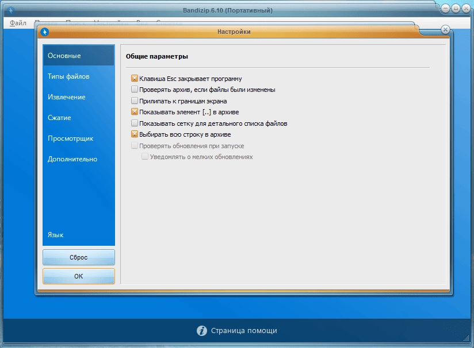Maximize the Bandizip main window
The image size is (474, 348).
(456, 9)
